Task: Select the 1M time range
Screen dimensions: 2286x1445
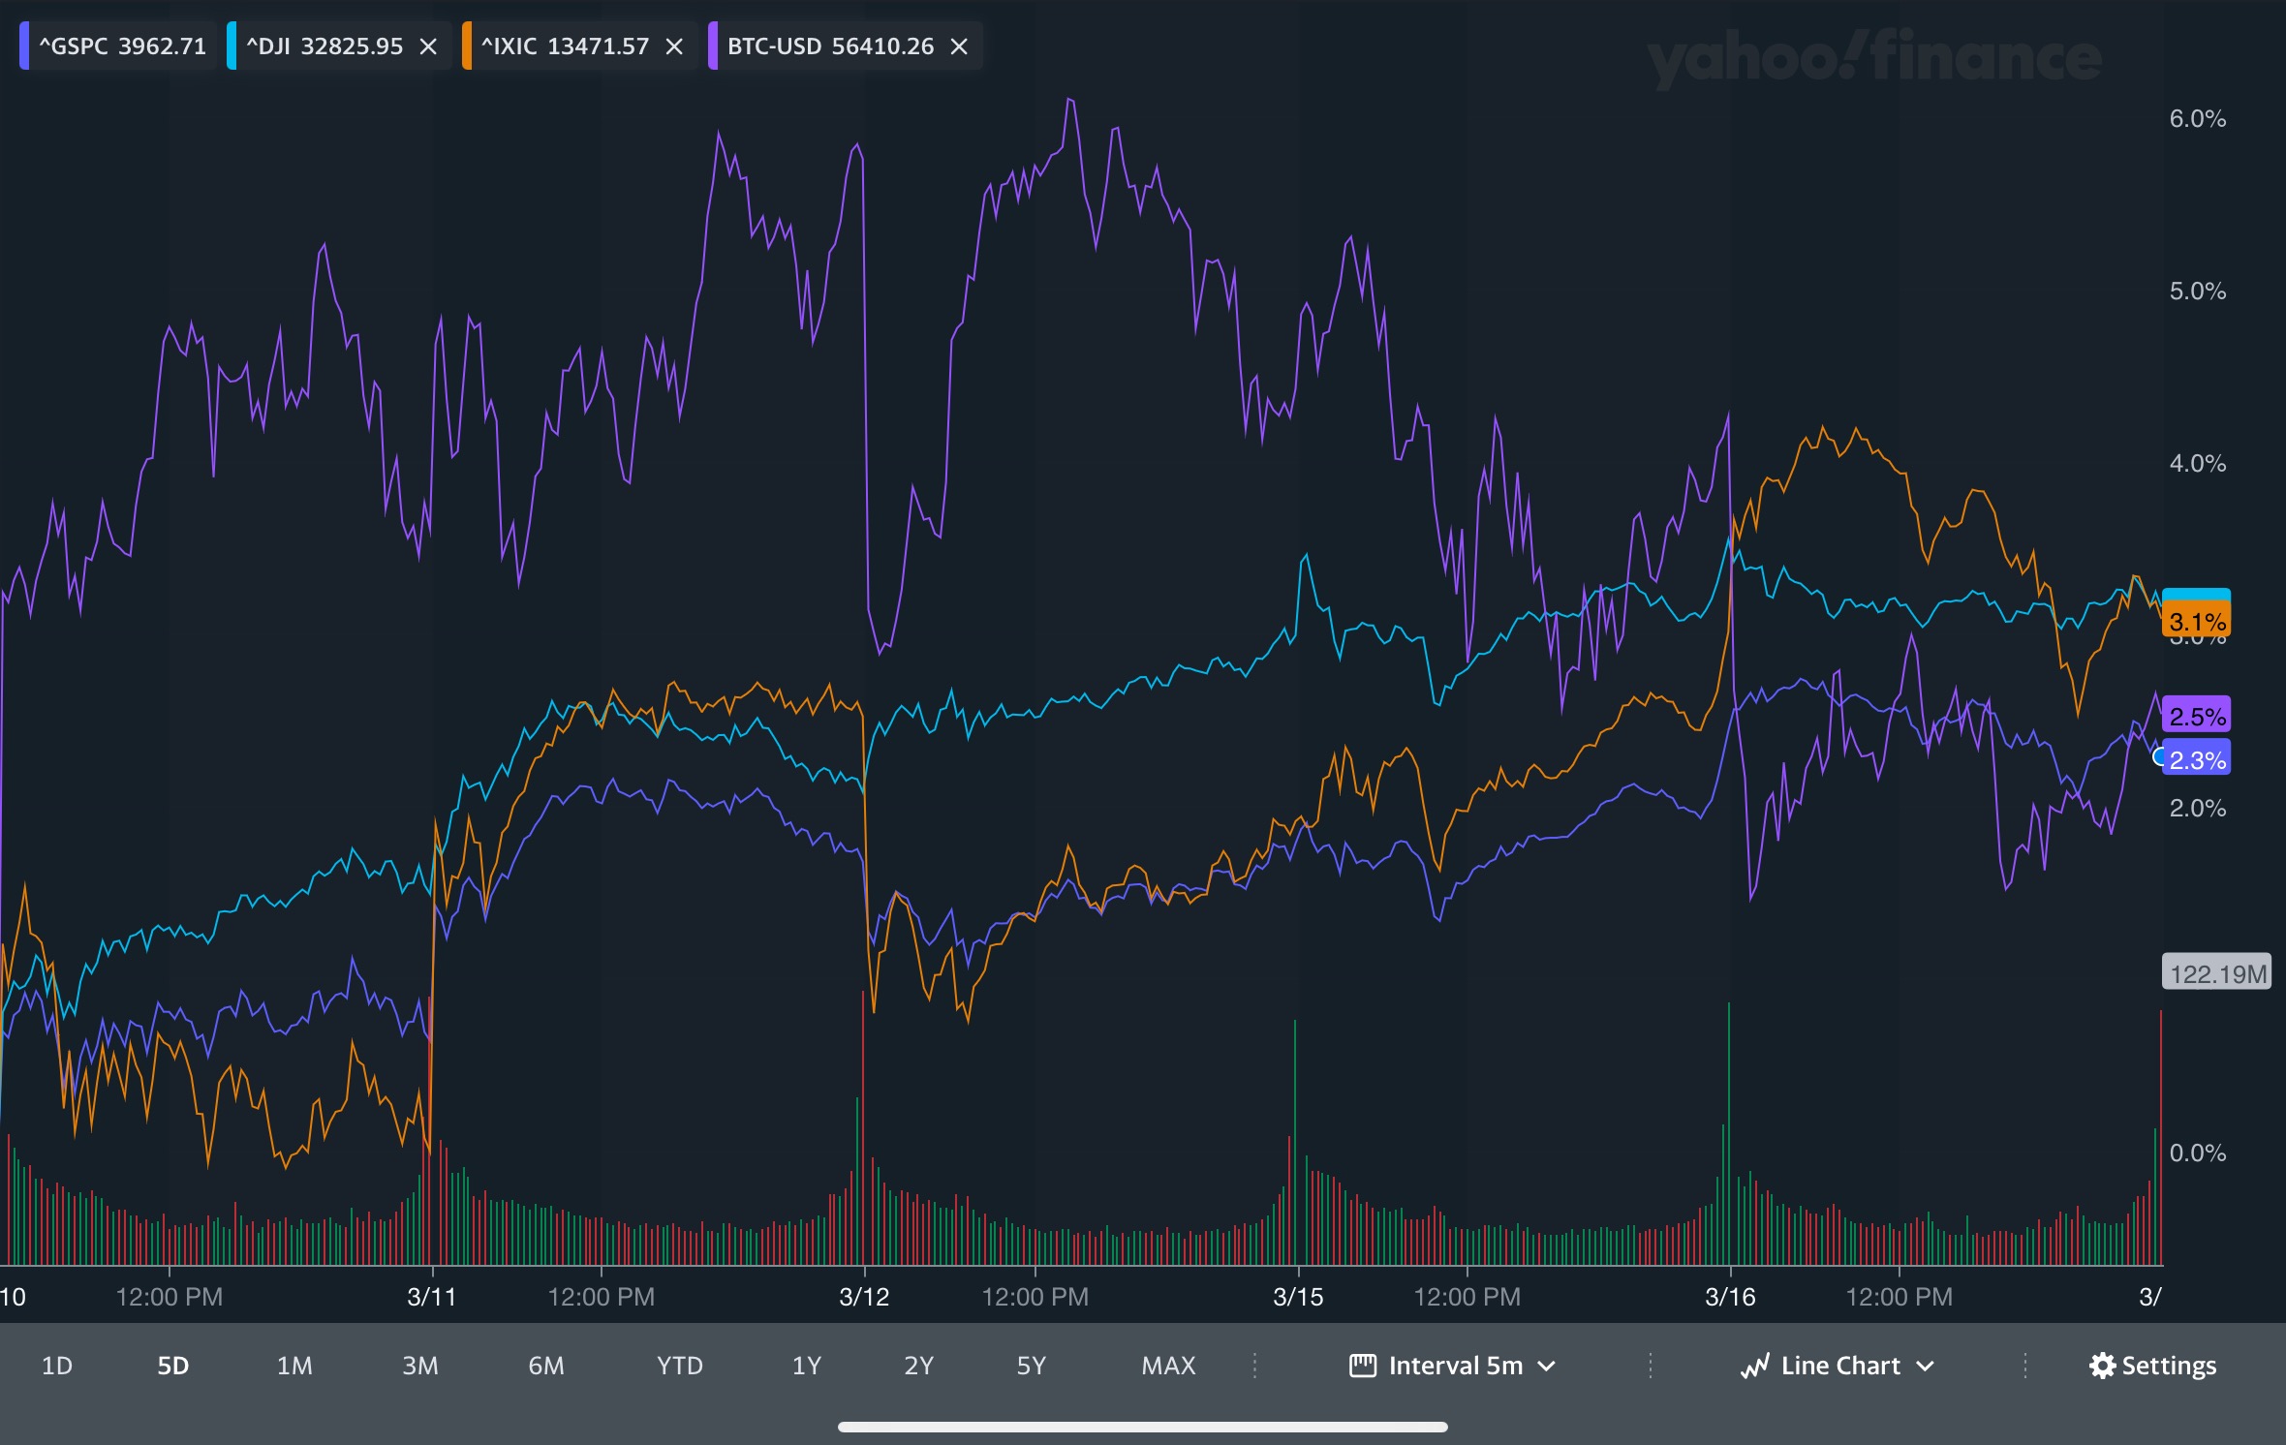Action: (294, 1366)
